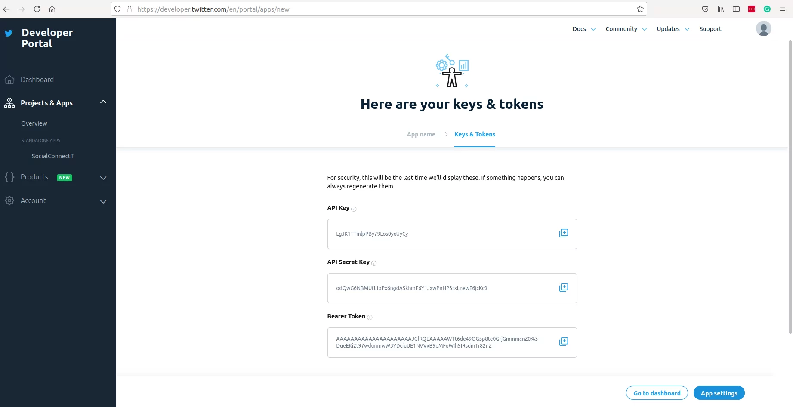Image resolution: width=793 pixels, height=407 pixels.
Task: Click inside the API Secret Key field
Action: 452,288
